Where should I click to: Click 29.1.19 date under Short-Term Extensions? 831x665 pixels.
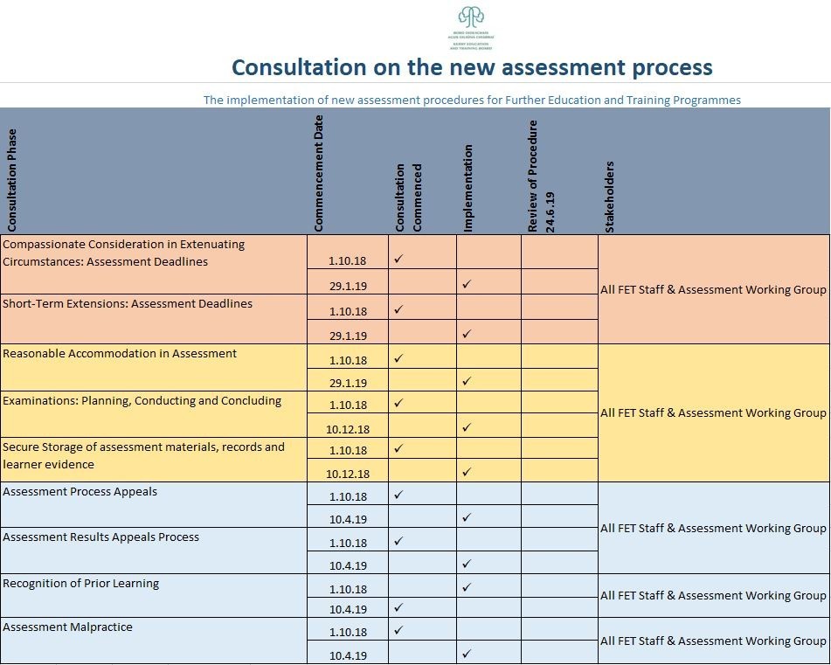click(348, 336)
